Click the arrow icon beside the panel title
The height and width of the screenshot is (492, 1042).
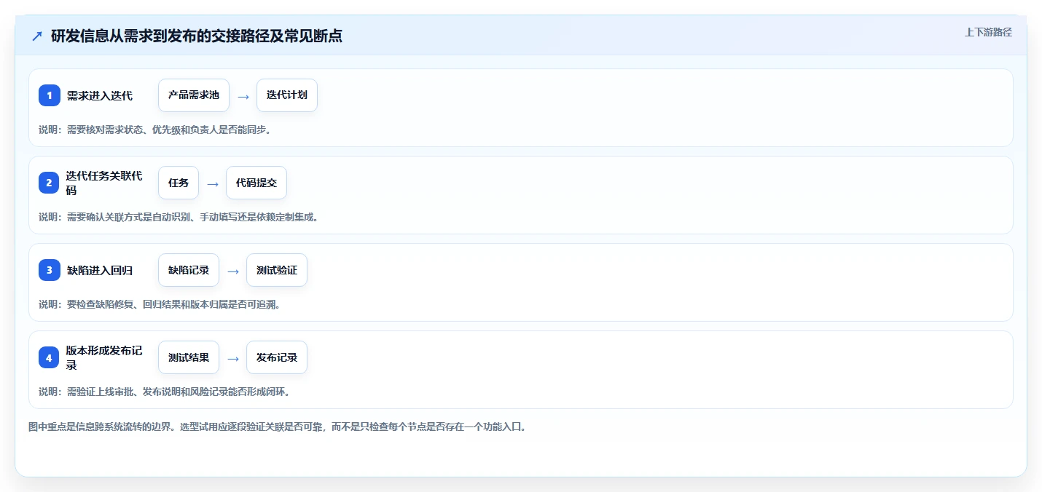click(x=37, y=36)
